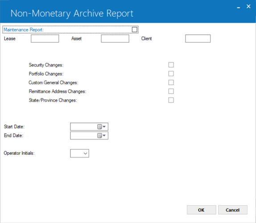Viewport: 256px width, 223px height.
Task: Enable the Maintenance Report checkbox
Action: pos(135,29)
